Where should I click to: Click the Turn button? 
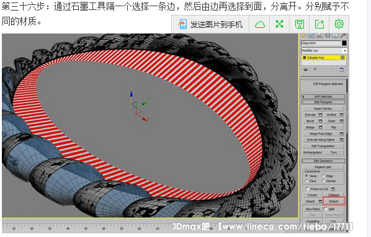pyautogui.click(x=334, y=153)
